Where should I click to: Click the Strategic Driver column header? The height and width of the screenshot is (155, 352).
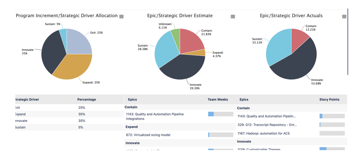coord(26,100)
